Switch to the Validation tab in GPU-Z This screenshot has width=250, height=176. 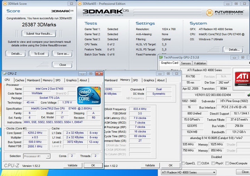click(200, 63)
